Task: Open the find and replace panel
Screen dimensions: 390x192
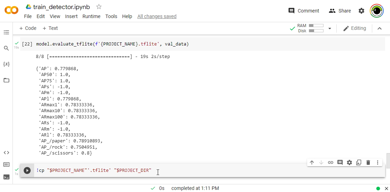Action: [6, 48]
